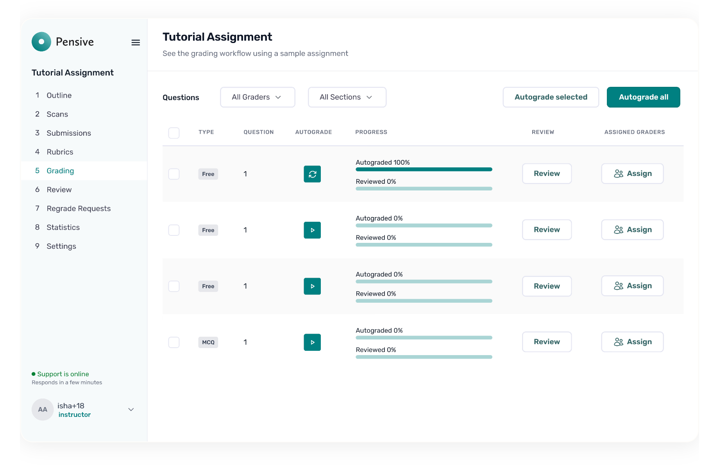This screenshot has width=719, height=465.
Task: Go to Rubrics in the sidebar
Action: click(60, 152)
